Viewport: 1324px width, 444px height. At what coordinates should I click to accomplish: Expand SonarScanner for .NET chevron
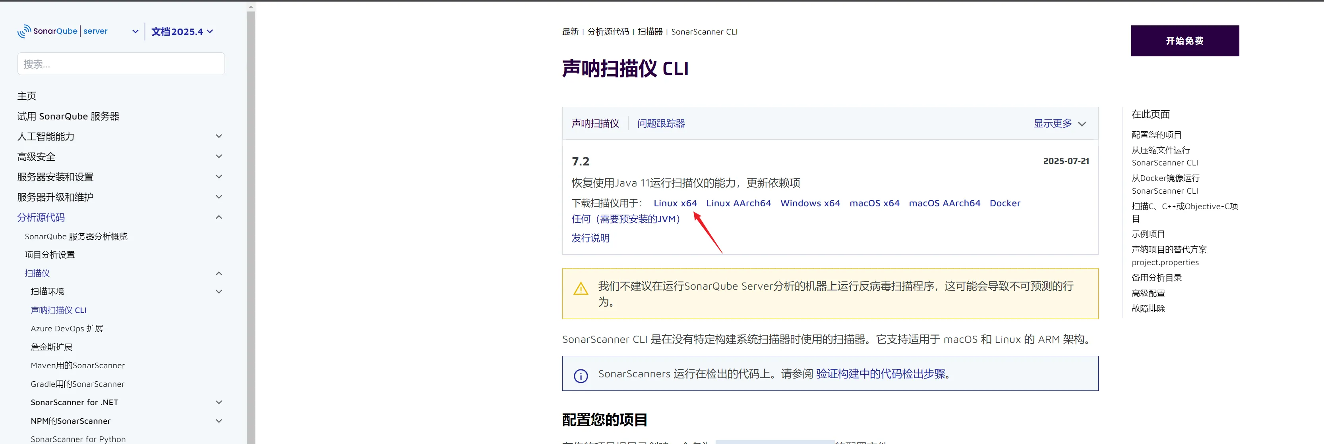219,403
